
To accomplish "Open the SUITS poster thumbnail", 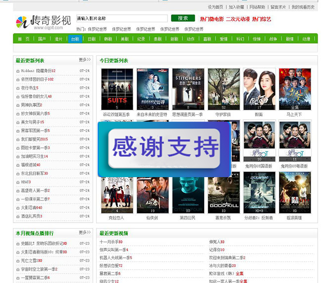I will click(117, 89).
